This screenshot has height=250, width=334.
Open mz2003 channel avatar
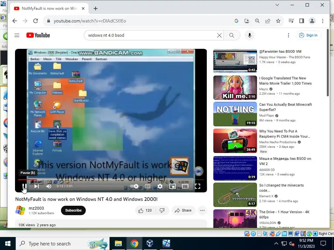coord(20,210)
